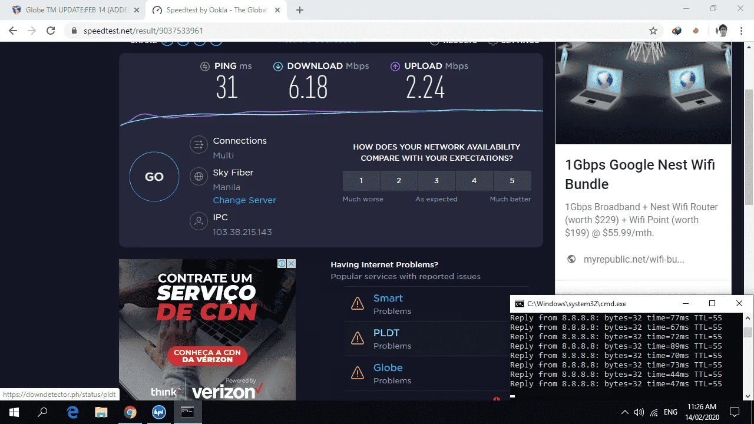Open the myrepublic.net ad link

[x=634, y=259]
